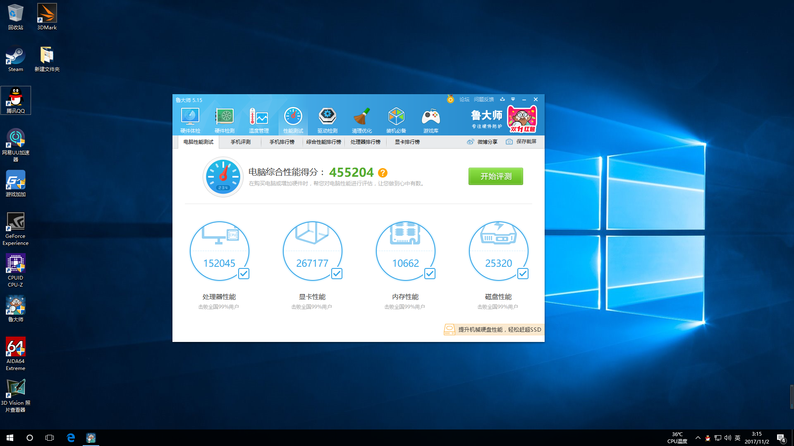
Task: Select the 回收站 recycle bin desktop icon
Action: pos(16,17)
